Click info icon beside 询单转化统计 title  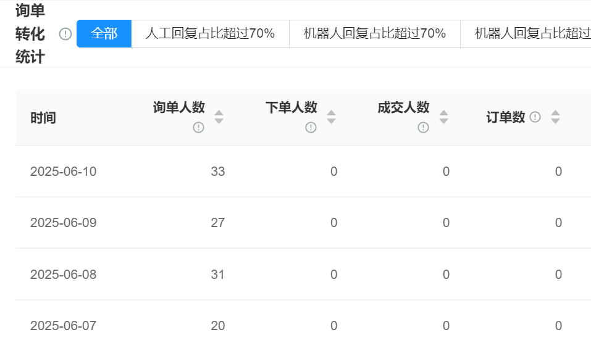point(65,34)
